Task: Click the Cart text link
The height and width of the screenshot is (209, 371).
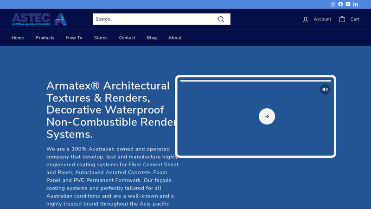Action: (x=355, y=19)
